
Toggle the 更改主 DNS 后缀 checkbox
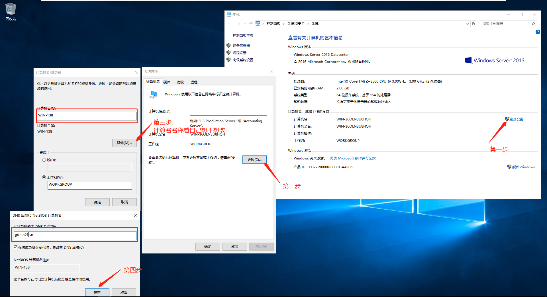click(16, 247)
